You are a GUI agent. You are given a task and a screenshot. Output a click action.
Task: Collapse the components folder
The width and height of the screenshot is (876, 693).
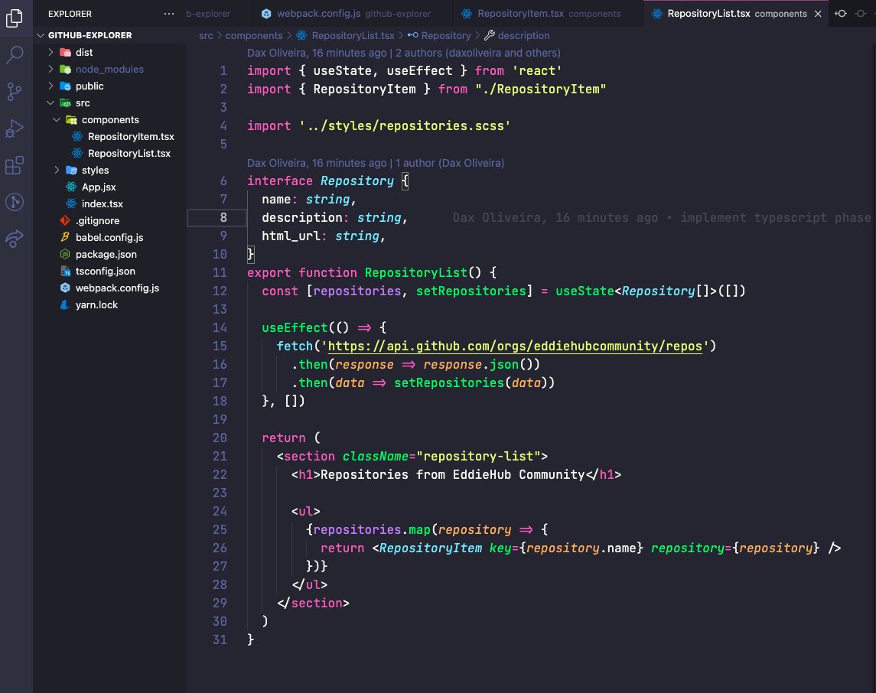57,119
